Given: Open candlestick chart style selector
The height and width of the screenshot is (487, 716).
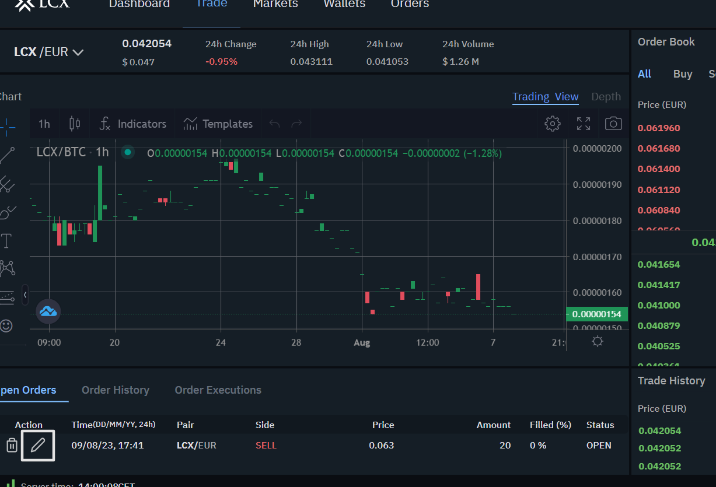Looking at the screenshot, I should [x=75, y=124].
